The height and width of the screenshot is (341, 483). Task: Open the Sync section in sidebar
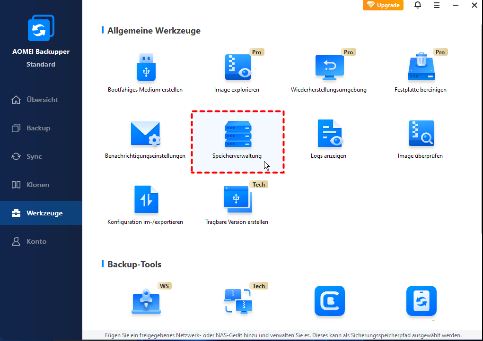point(41,156)
